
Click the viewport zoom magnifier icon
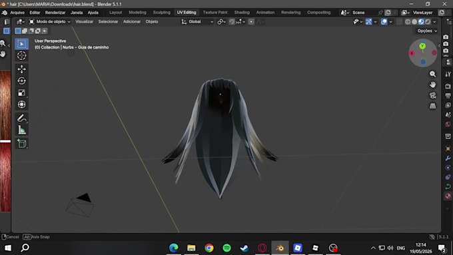[432, 74]
